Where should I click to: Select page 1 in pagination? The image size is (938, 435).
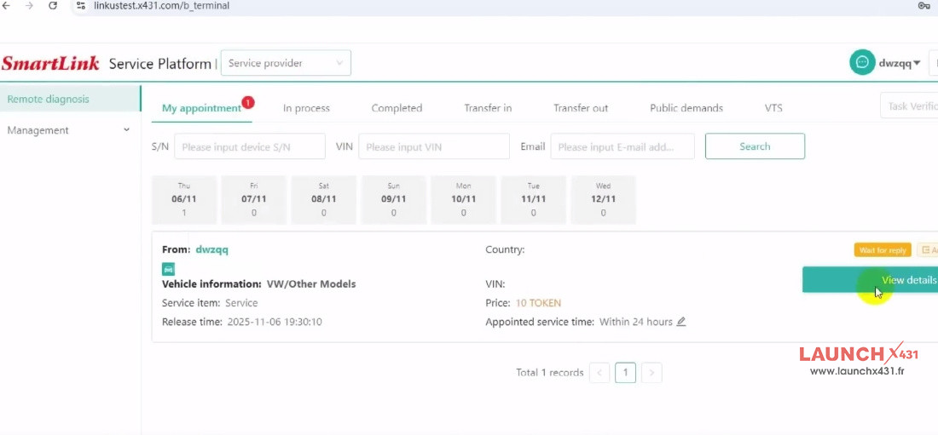(626, 373)
